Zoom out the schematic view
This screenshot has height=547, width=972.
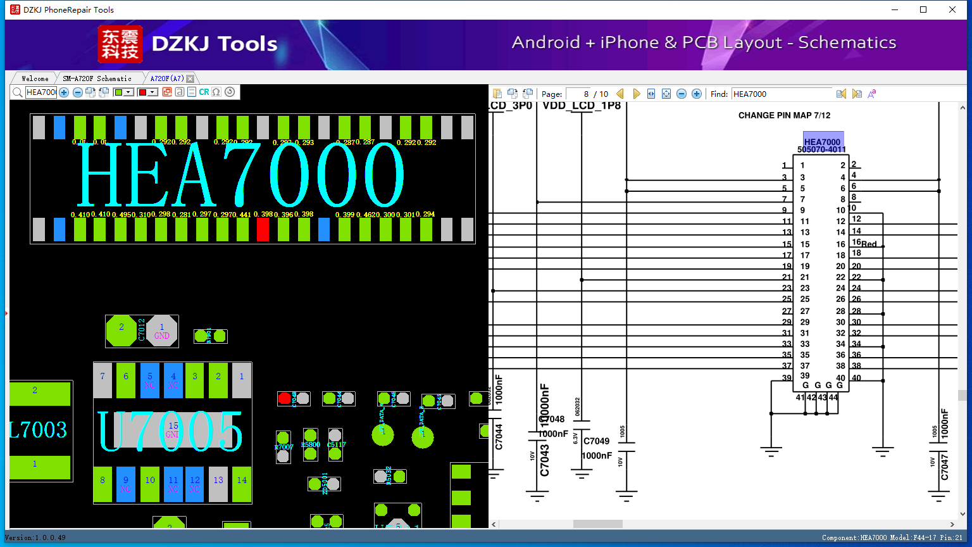(x=682, y=94)
